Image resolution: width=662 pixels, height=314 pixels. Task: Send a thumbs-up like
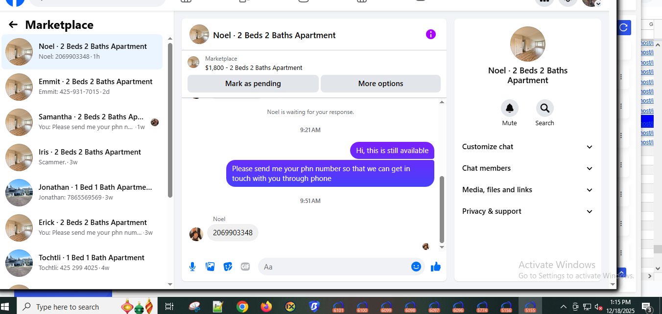point(436,267)
